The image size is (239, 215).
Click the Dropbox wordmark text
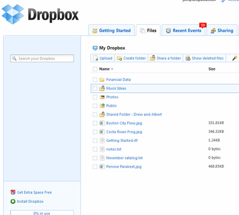pyautogui.click(x=53, y=15)
